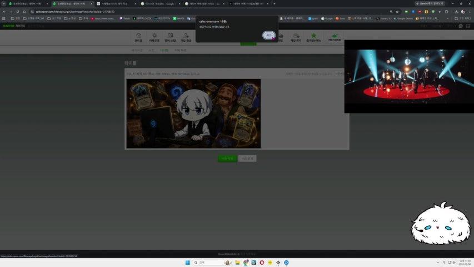Open the Chrome downloads icon
This screenshot has height=267, width=474.
click(x=456, y=12)
